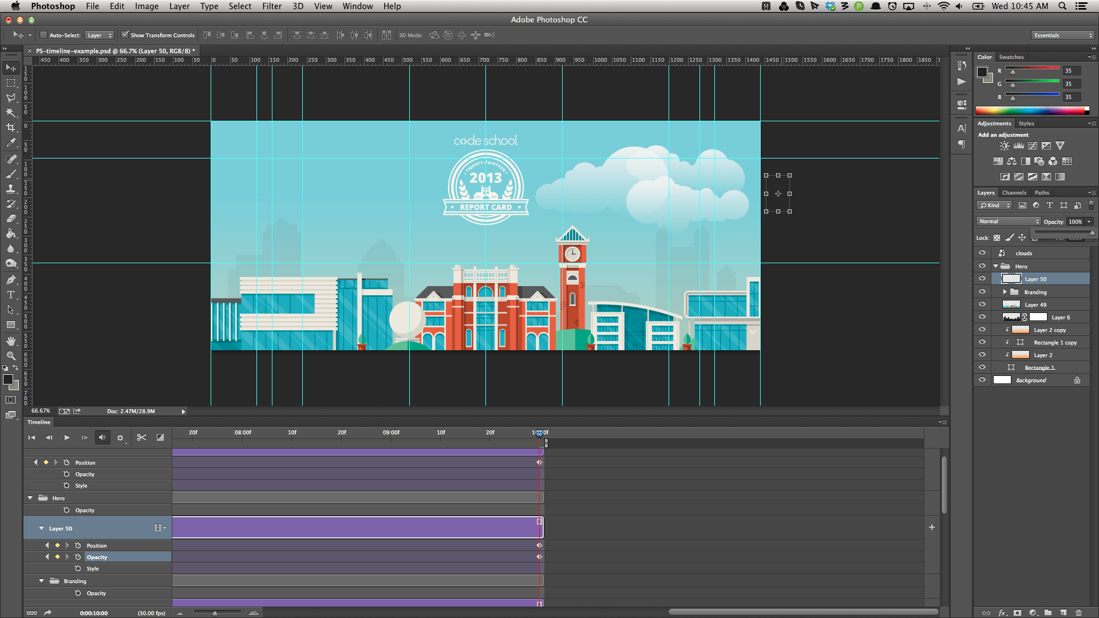Click the timeline playhead marker
The height and width of the screenshot is (618, 1099).
click(539, 433)
